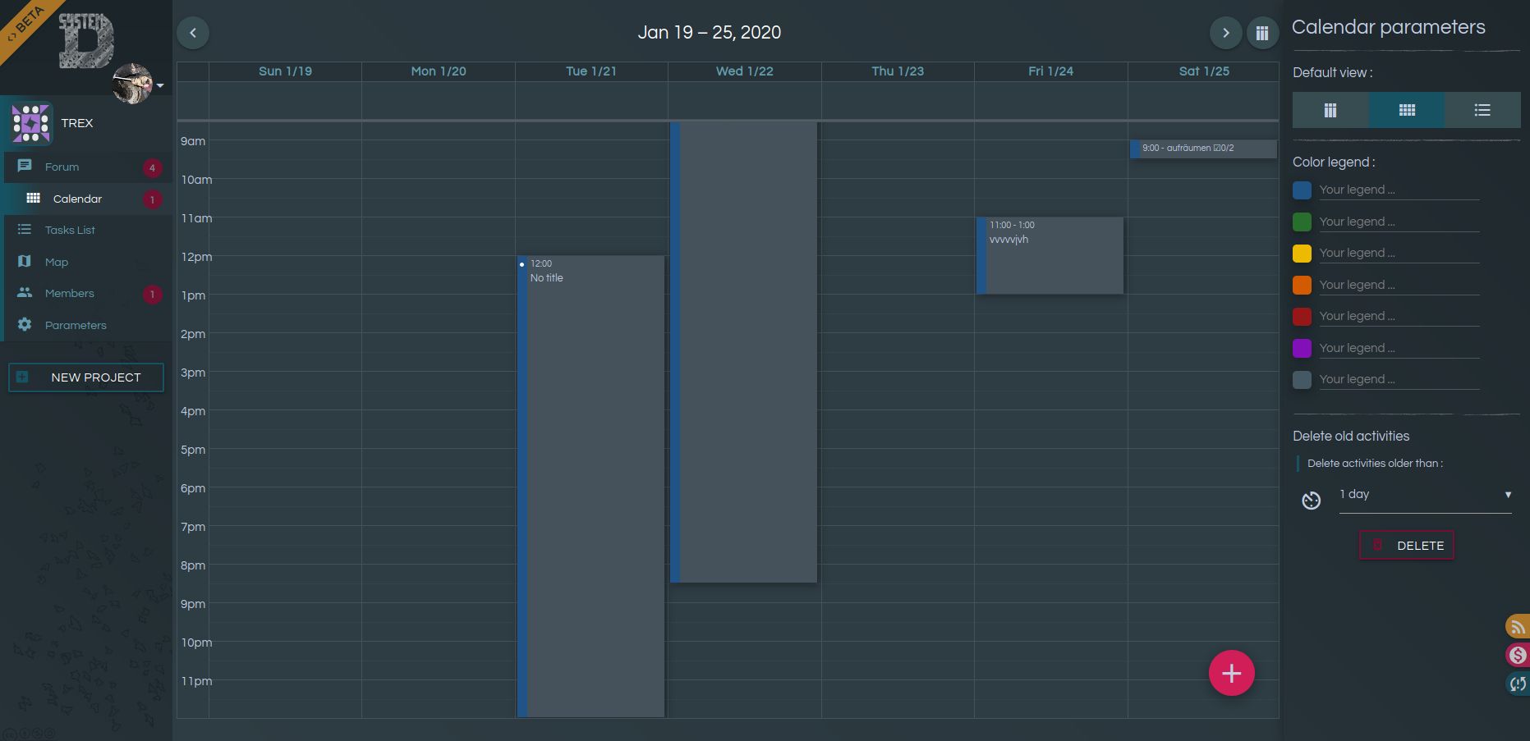Viewport: 1530px width, 741px height.
Task: Create a NEW PROJECT
Action: (85, 377)
